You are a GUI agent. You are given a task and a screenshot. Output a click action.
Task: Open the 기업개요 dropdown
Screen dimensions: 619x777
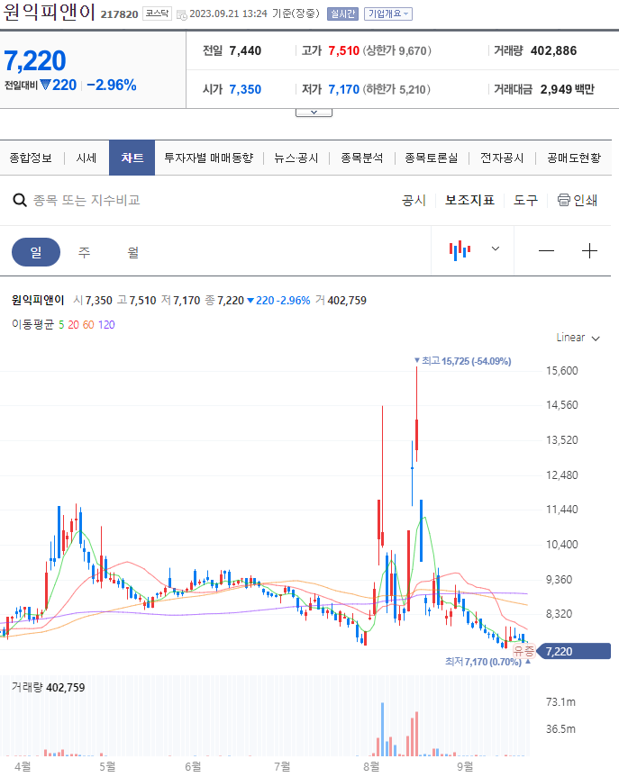click(387, 14)
